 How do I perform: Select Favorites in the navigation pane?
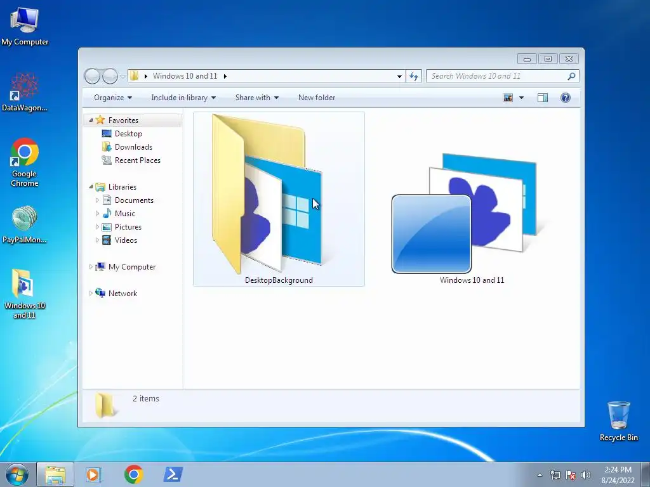(123, 120)
